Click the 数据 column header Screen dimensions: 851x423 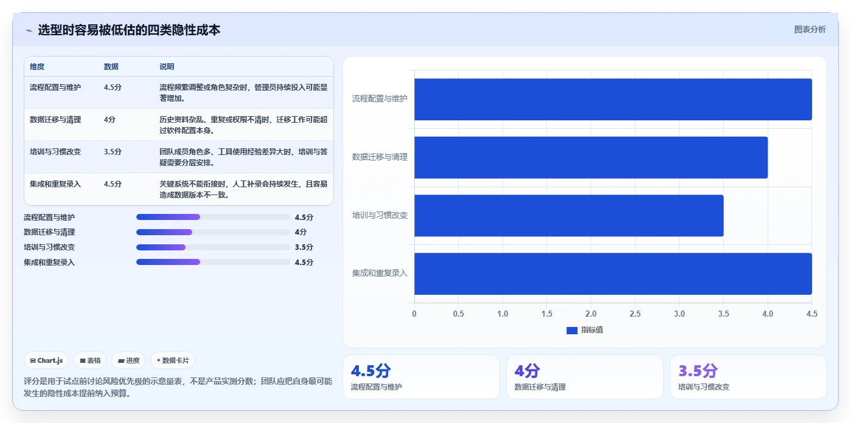coord(111,67)
